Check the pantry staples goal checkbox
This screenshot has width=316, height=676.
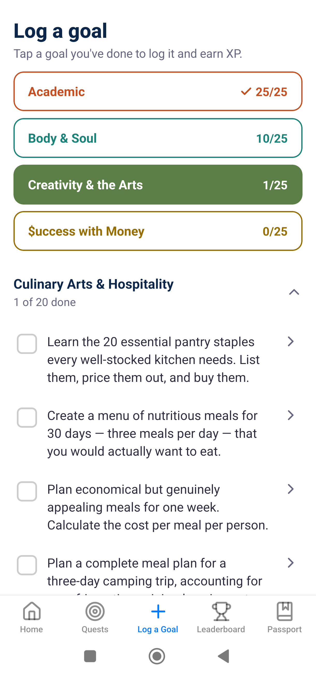click(x=27, y=344)
